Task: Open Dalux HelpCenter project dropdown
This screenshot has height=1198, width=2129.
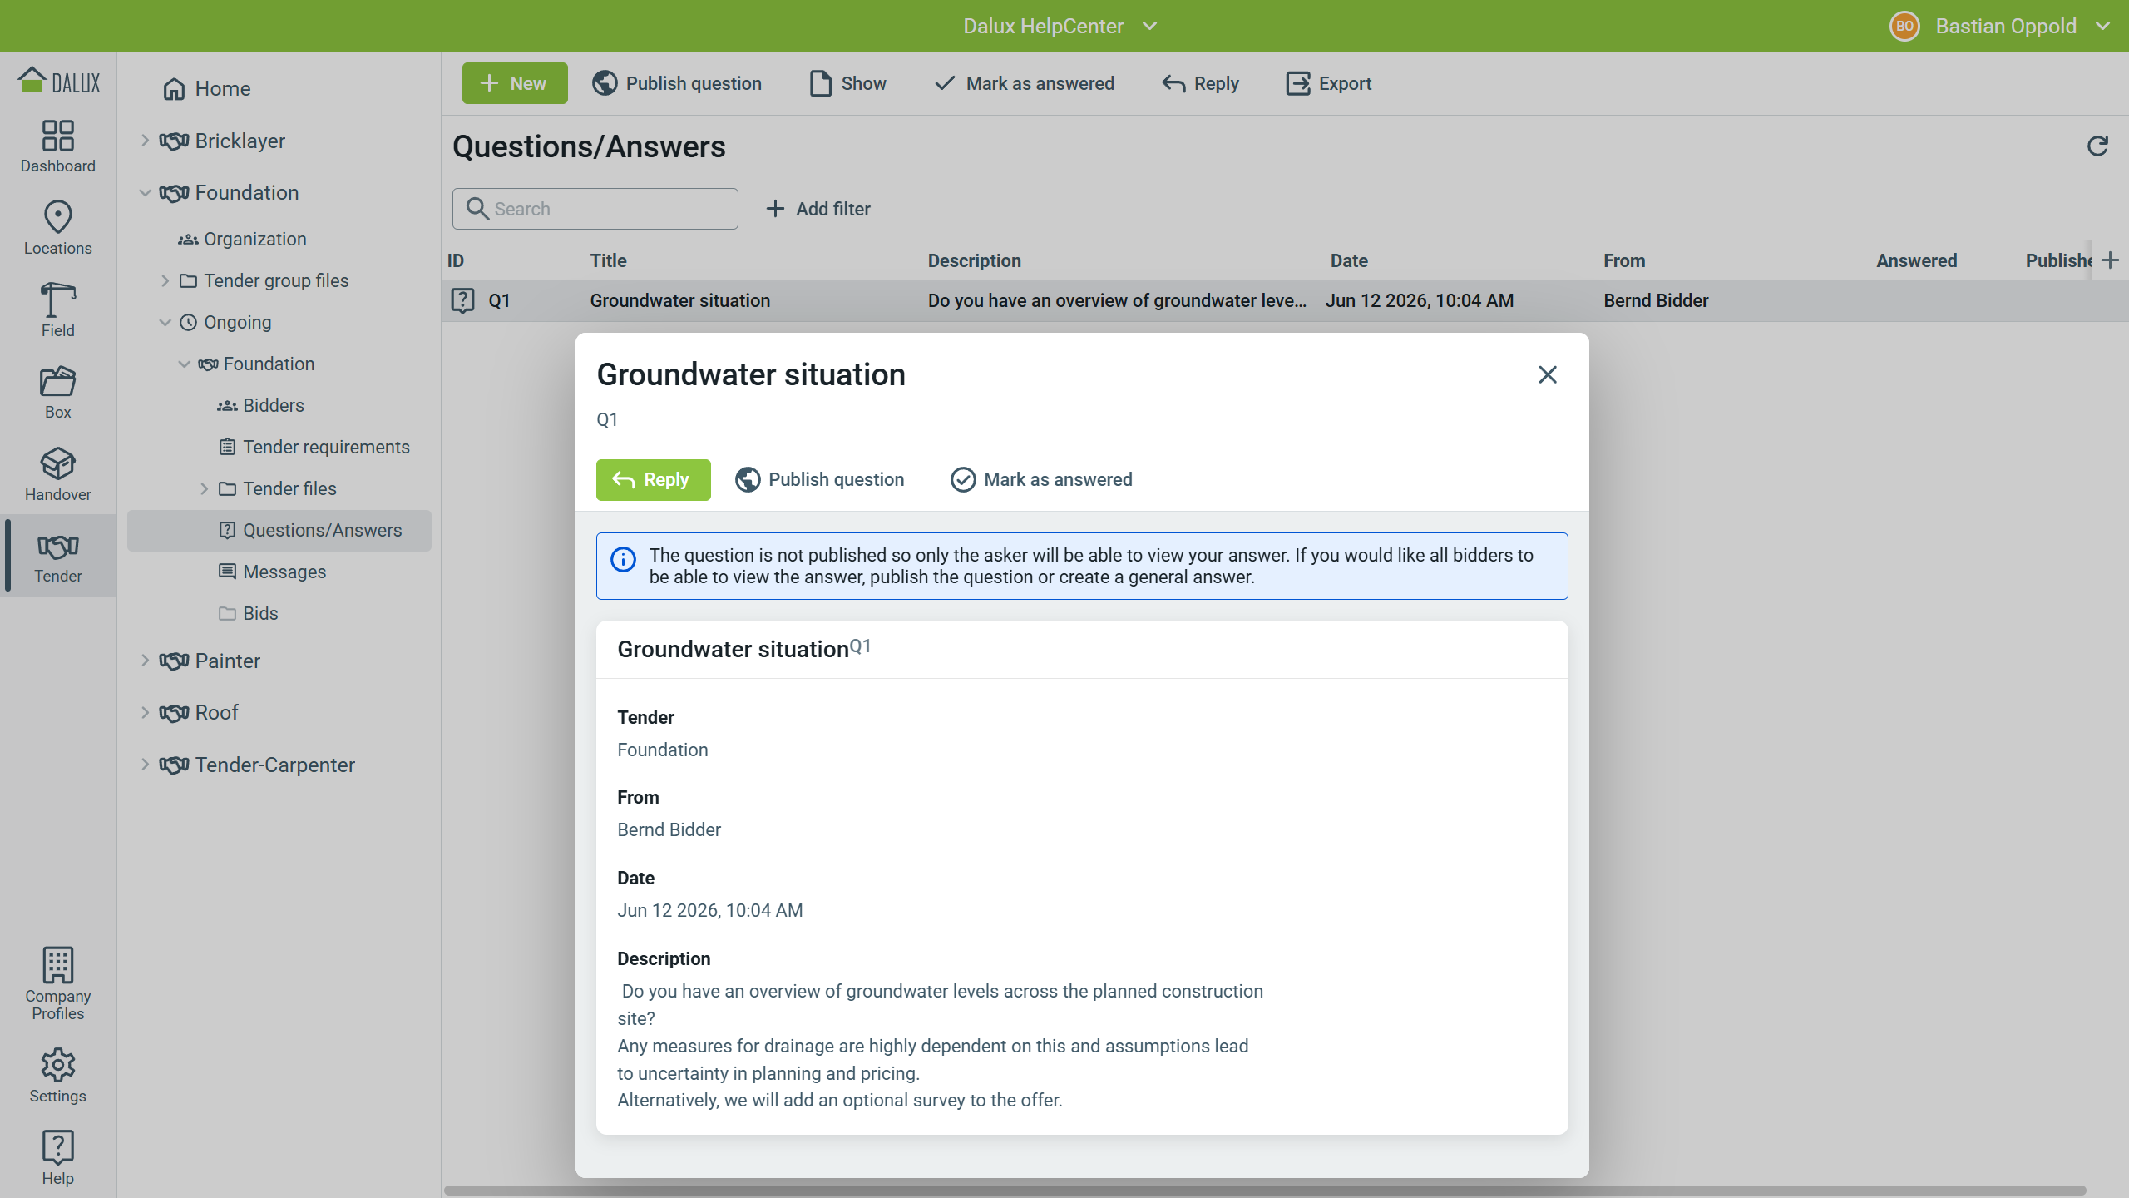Action: [1060, 26]
